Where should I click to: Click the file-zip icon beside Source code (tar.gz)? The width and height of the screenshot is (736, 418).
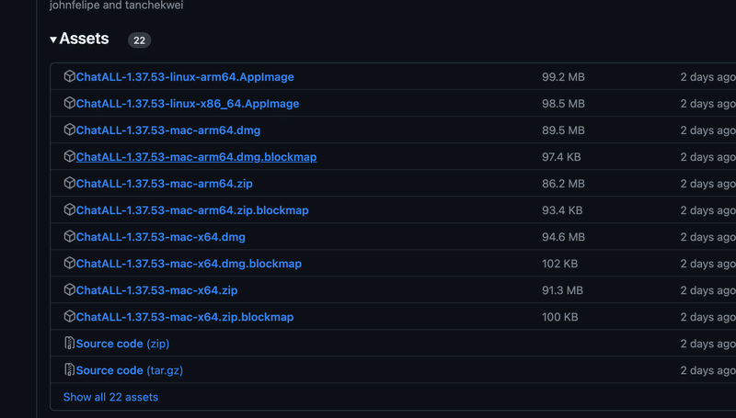point(69,370)
